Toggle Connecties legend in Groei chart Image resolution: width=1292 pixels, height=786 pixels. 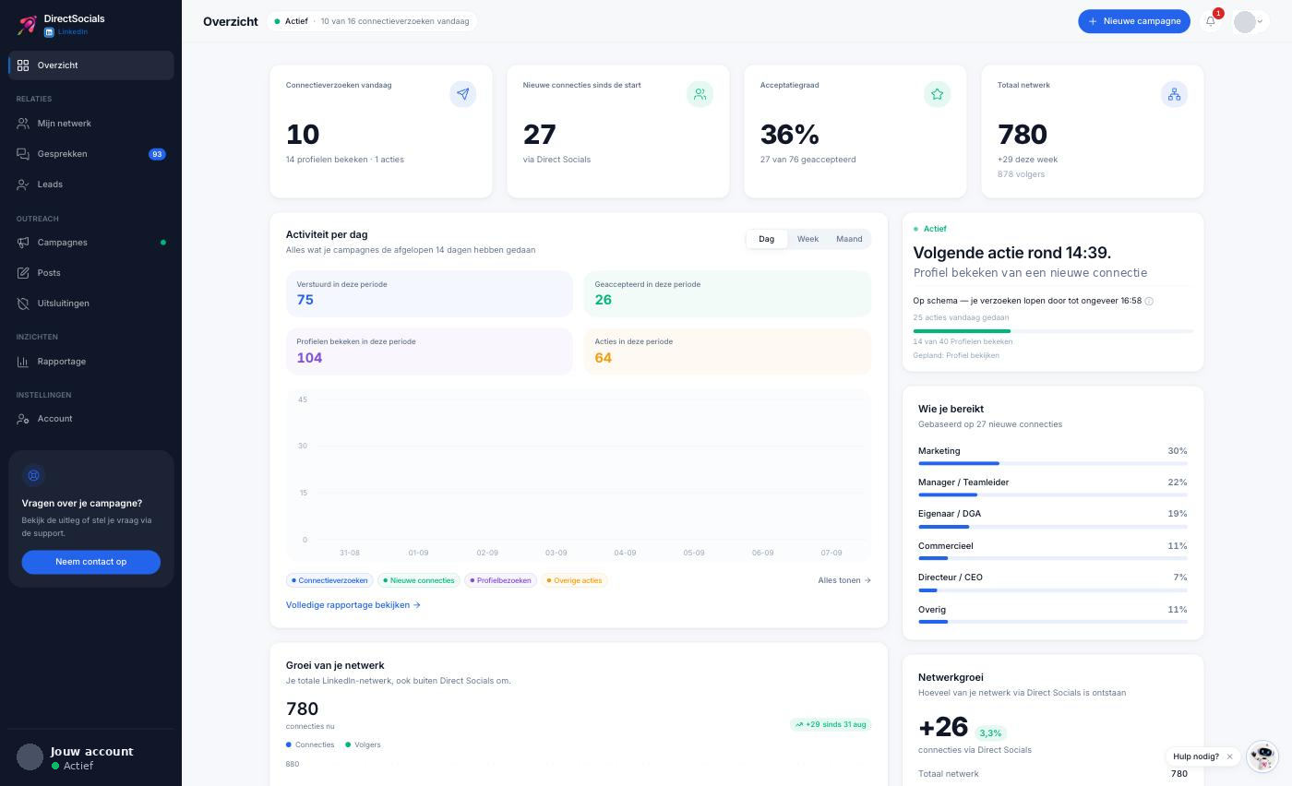(310, 744)
